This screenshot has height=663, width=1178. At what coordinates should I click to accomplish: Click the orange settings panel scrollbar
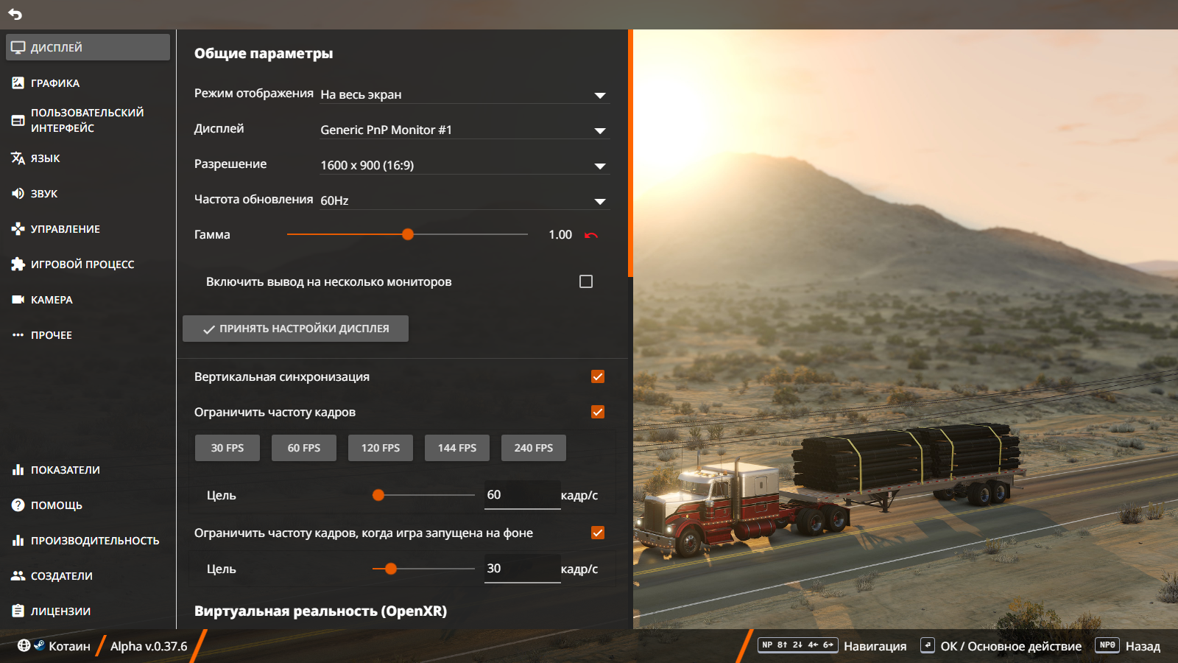tap(630, 153)
